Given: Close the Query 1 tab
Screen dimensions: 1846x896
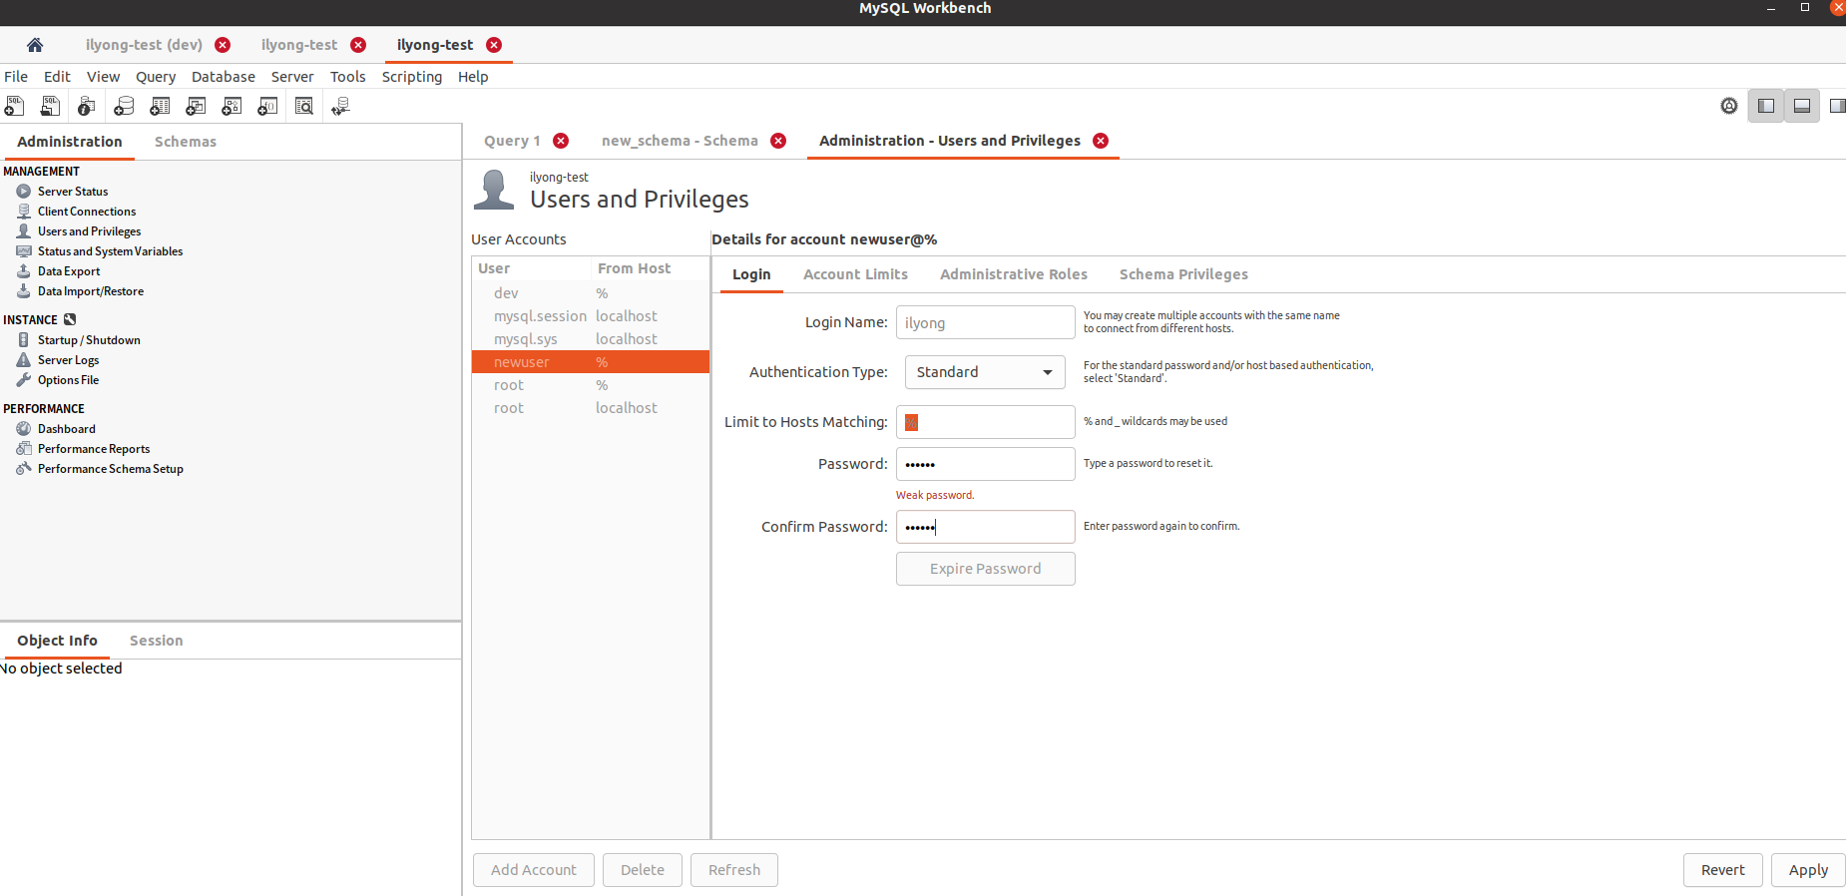Looking at the screenshot, I should coord(561,141).
